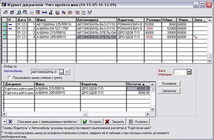Open dropdown arrow left of Списание button
214x140 pixels.
point(5,122)
